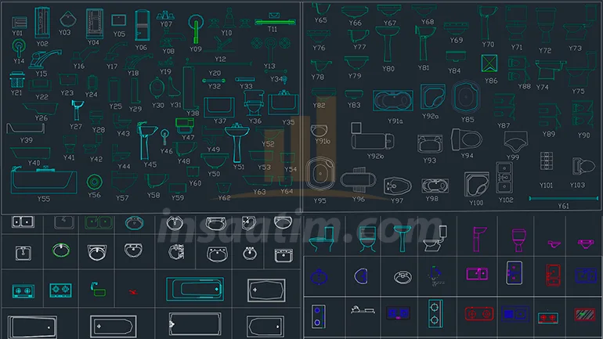This screenshot has height=339, width=603.
Task: Select the red small symbol in grid
Action: point(132,292)
